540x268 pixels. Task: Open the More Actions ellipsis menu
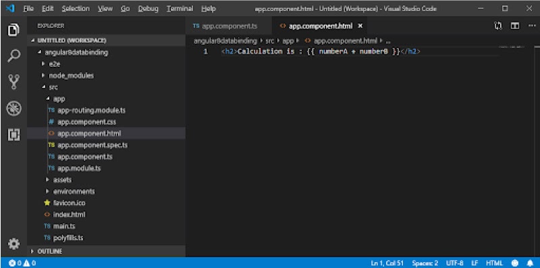pos(532,26)
